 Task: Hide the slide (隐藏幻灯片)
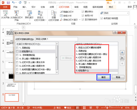point(67,12)
